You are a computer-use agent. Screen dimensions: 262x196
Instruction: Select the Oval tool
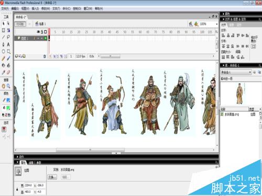(x=4, y=51)
